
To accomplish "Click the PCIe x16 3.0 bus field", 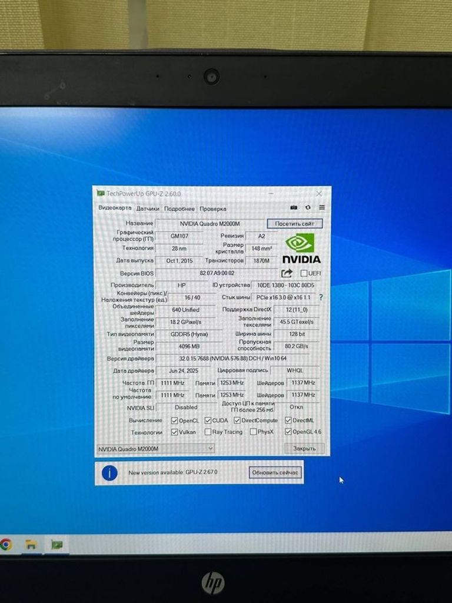I will coord(284,297).
